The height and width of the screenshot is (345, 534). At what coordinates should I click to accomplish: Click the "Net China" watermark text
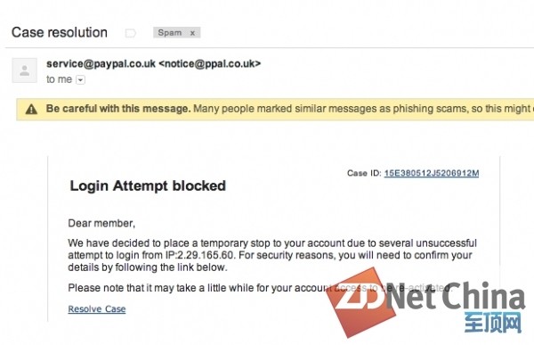(457, 295)
